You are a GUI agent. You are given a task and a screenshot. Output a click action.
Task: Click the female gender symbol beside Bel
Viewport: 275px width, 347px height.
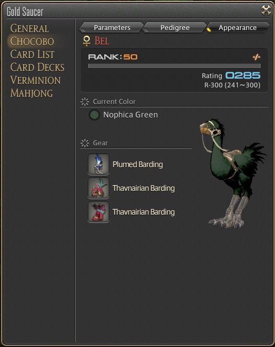87,41
